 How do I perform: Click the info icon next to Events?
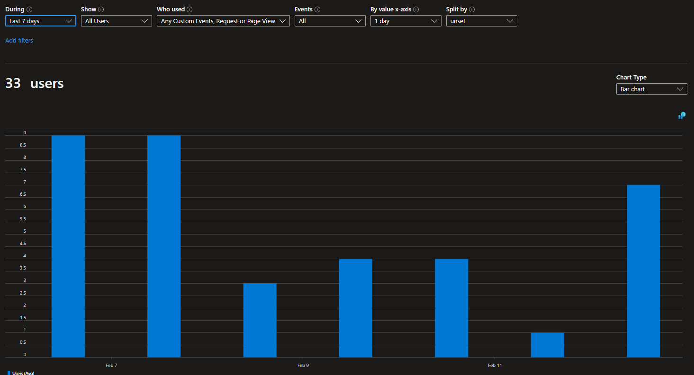tap(317, 9)
